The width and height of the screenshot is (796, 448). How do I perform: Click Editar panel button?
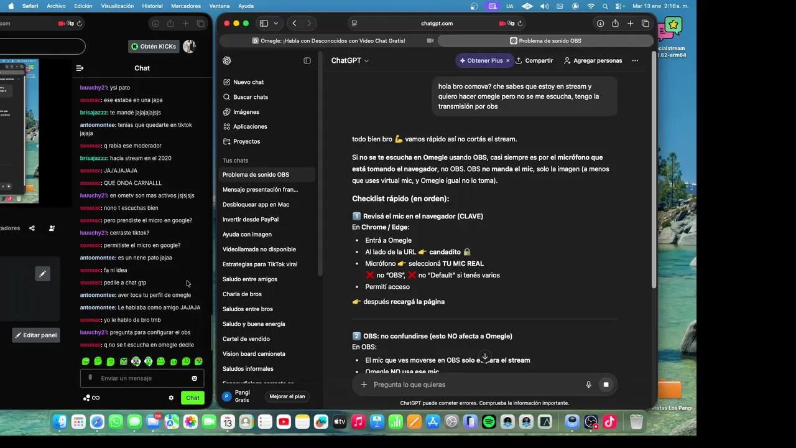[36, 335]
